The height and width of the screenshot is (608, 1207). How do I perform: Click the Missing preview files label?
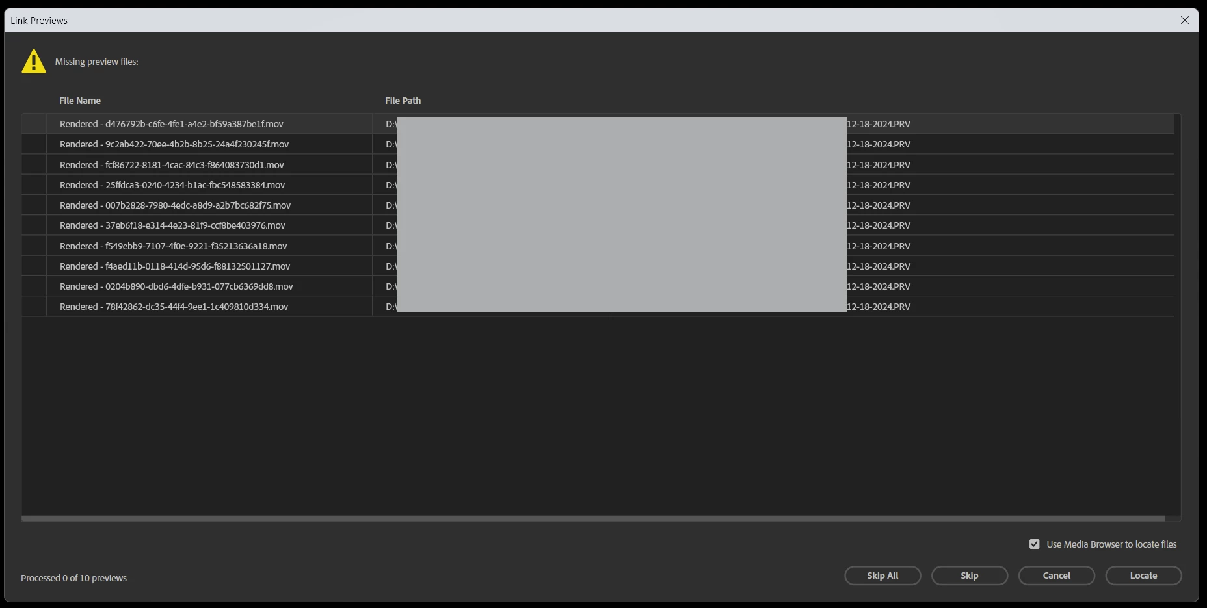(x=96, y=62)
